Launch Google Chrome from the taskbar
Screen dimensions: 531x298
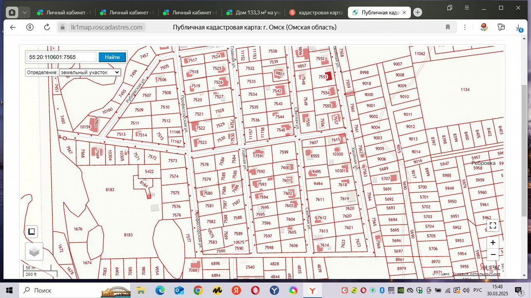[x=198, y=290]
